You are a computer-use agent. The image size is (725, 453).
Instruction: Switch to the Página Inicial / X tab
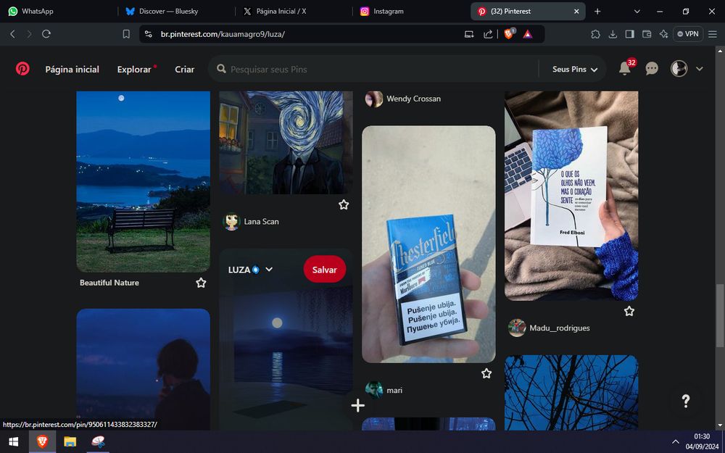tap(294, 11)
